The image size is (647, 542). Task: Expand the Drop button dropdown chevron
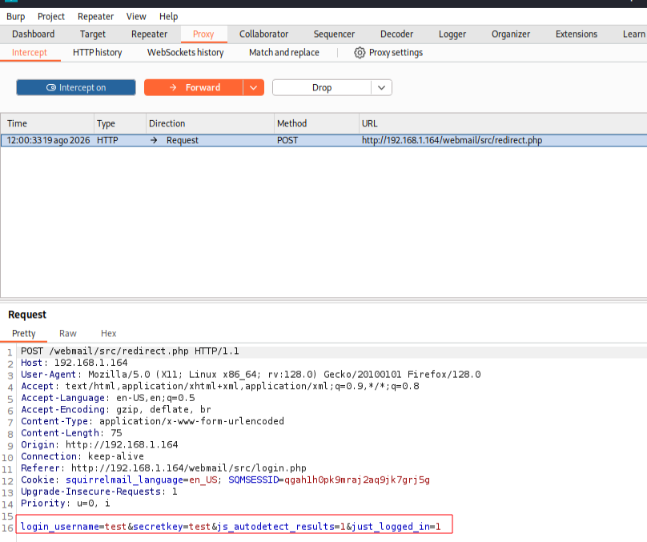(381, 87)
